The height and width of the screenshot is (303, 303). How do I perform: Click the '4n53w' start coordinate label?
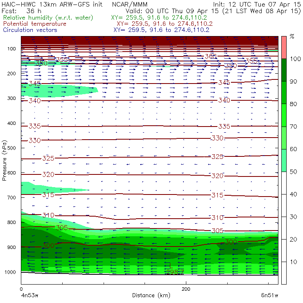coord(29,296)
